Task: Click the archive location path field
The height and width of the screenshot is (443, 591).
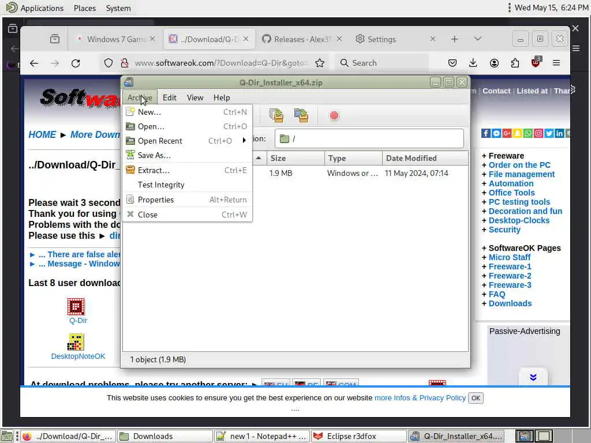Action: 369,138
